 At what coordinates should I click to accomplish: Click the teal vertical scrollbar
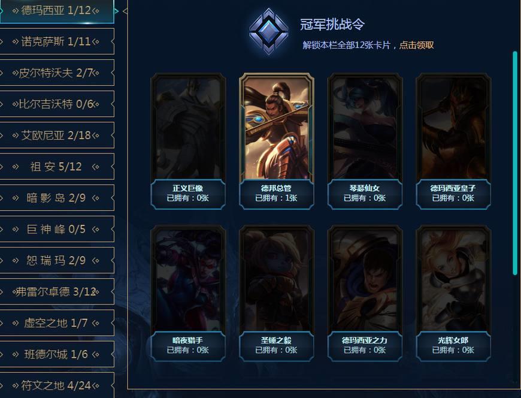514,163
